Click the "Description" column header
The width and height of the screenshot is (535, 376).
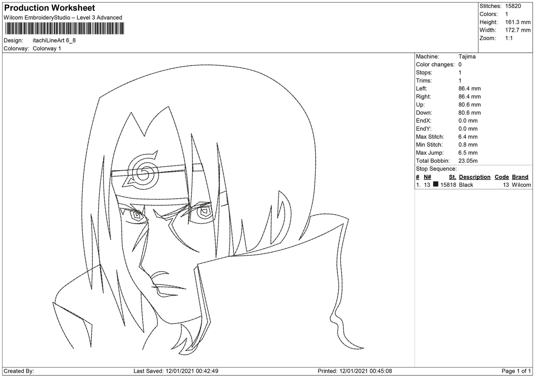click(475, 177)
